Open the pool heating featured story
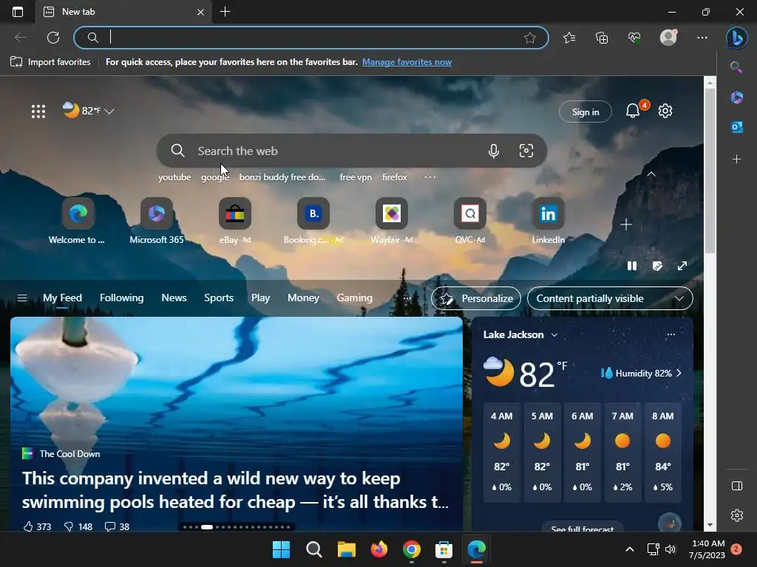Viewport: 757px width, 567px height. point(236,490)
